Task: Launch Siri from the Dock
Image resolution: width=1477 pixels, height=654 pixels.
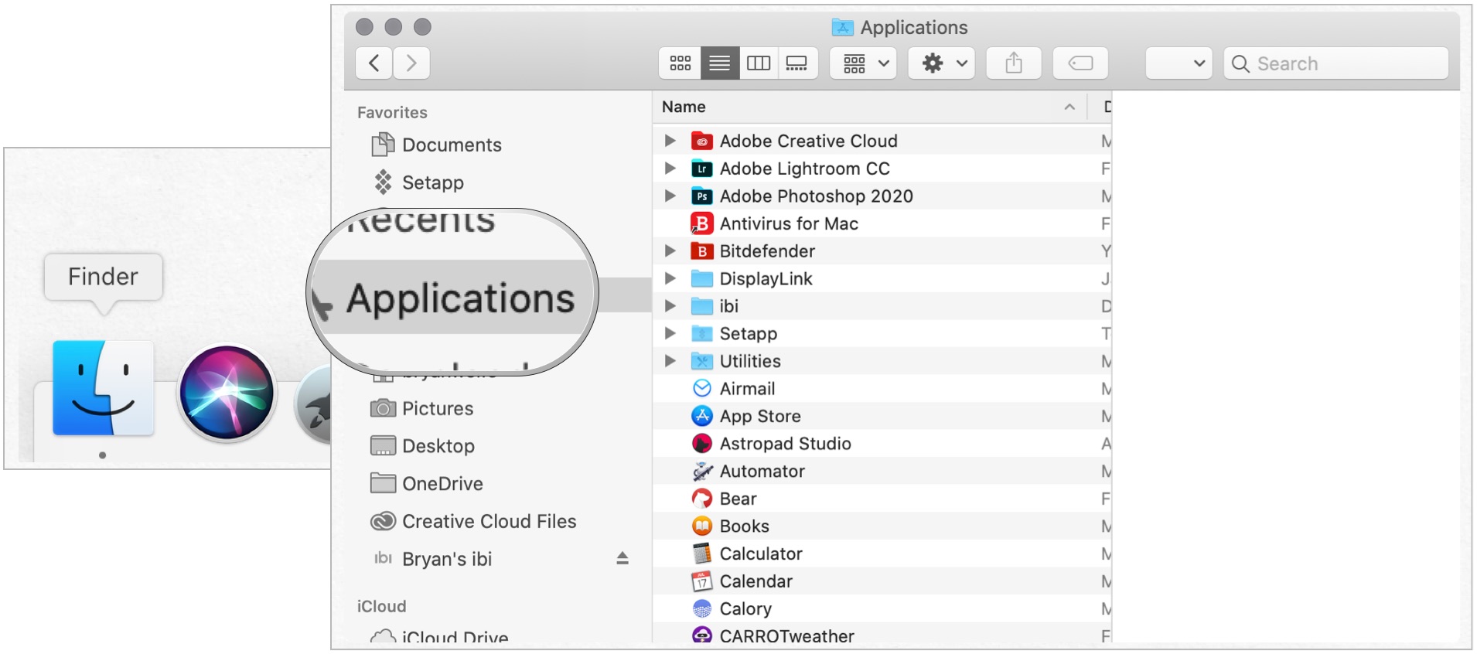Action: [227, 393]
